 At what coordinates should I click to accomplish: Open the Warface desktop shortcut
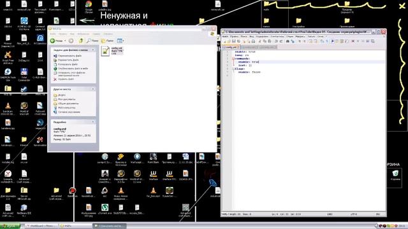point(153,174)
